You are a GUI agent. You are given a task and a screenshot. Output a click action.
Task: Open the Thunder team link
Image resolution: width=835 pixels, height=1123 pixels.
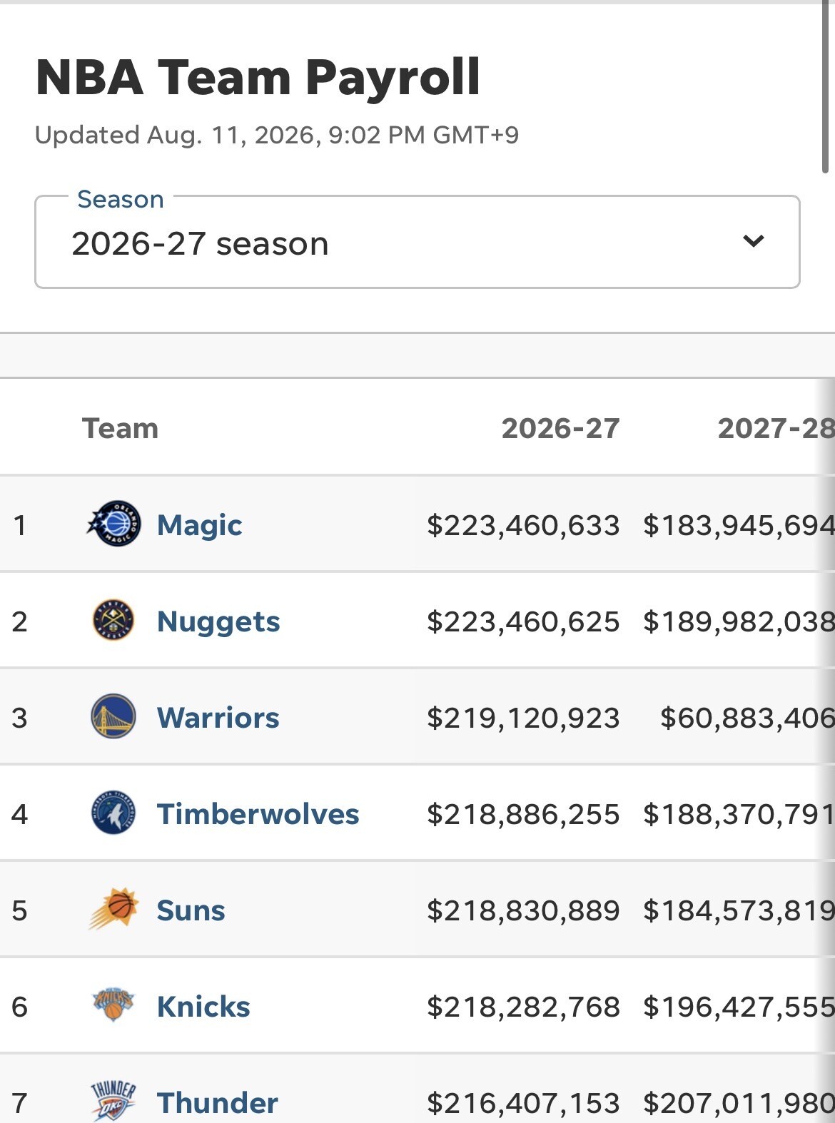point(218,1103)
